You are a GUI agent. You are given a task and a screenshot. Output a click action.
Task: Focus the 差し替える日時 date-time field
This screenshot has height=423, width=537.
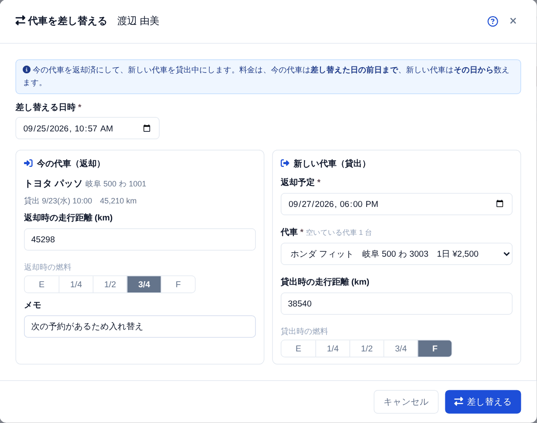[x=87, y=128]
